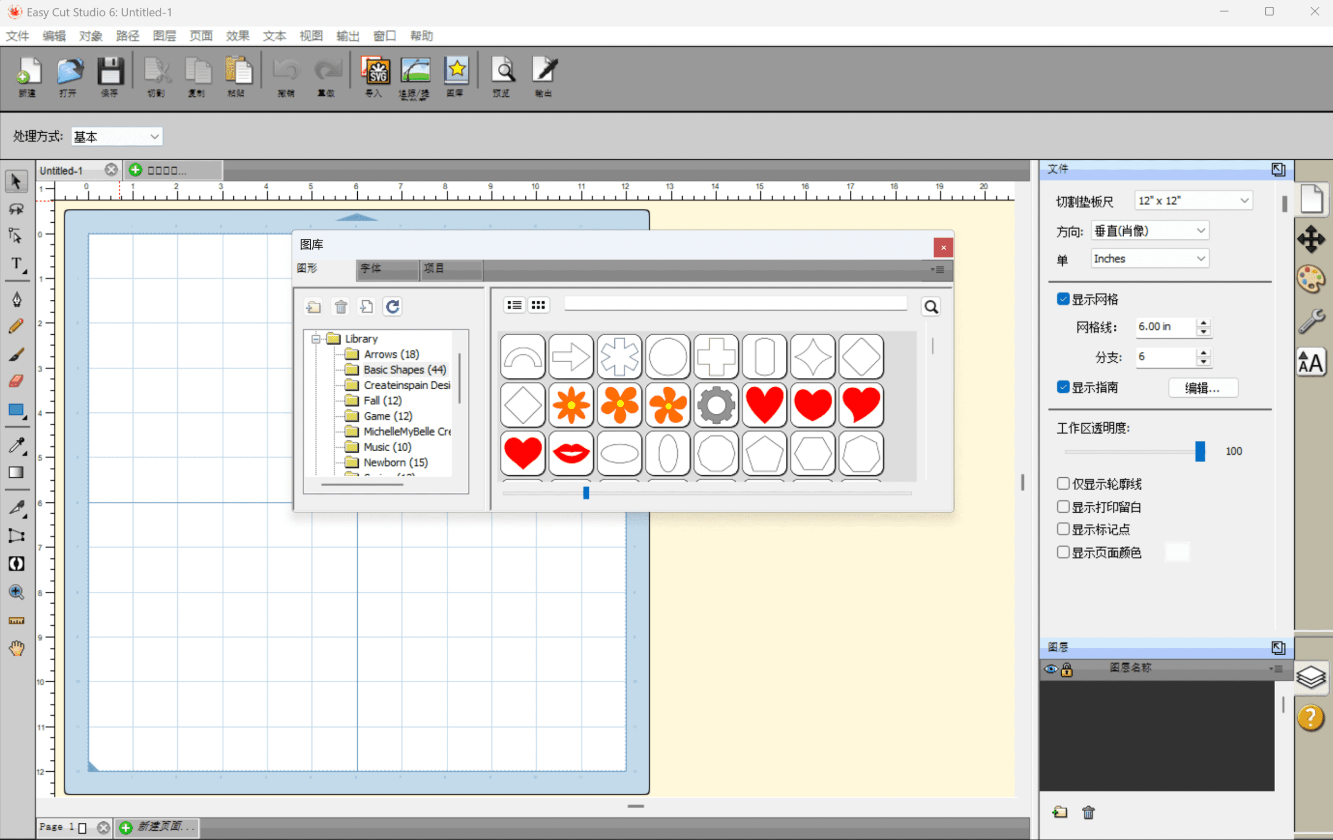Open the 编辑 menu

pyautogui.click(x=54, y=36)
